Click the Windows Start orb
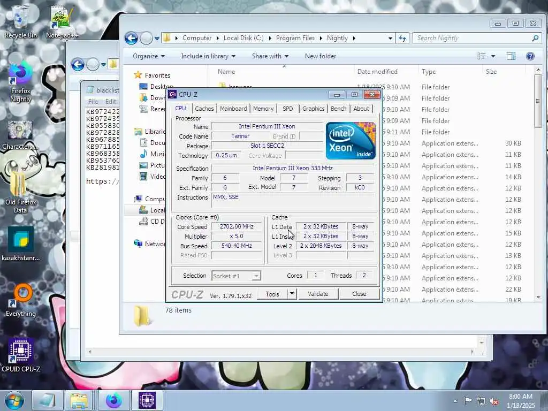The width and height of the screenshot is (548, 411). pyautogui.click(x=14, y=400)
